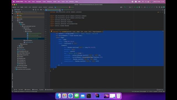This screenshot has width=177, height=100.
Task: Toggle tool window bars at status bar corner
Action: pos(12,91)
